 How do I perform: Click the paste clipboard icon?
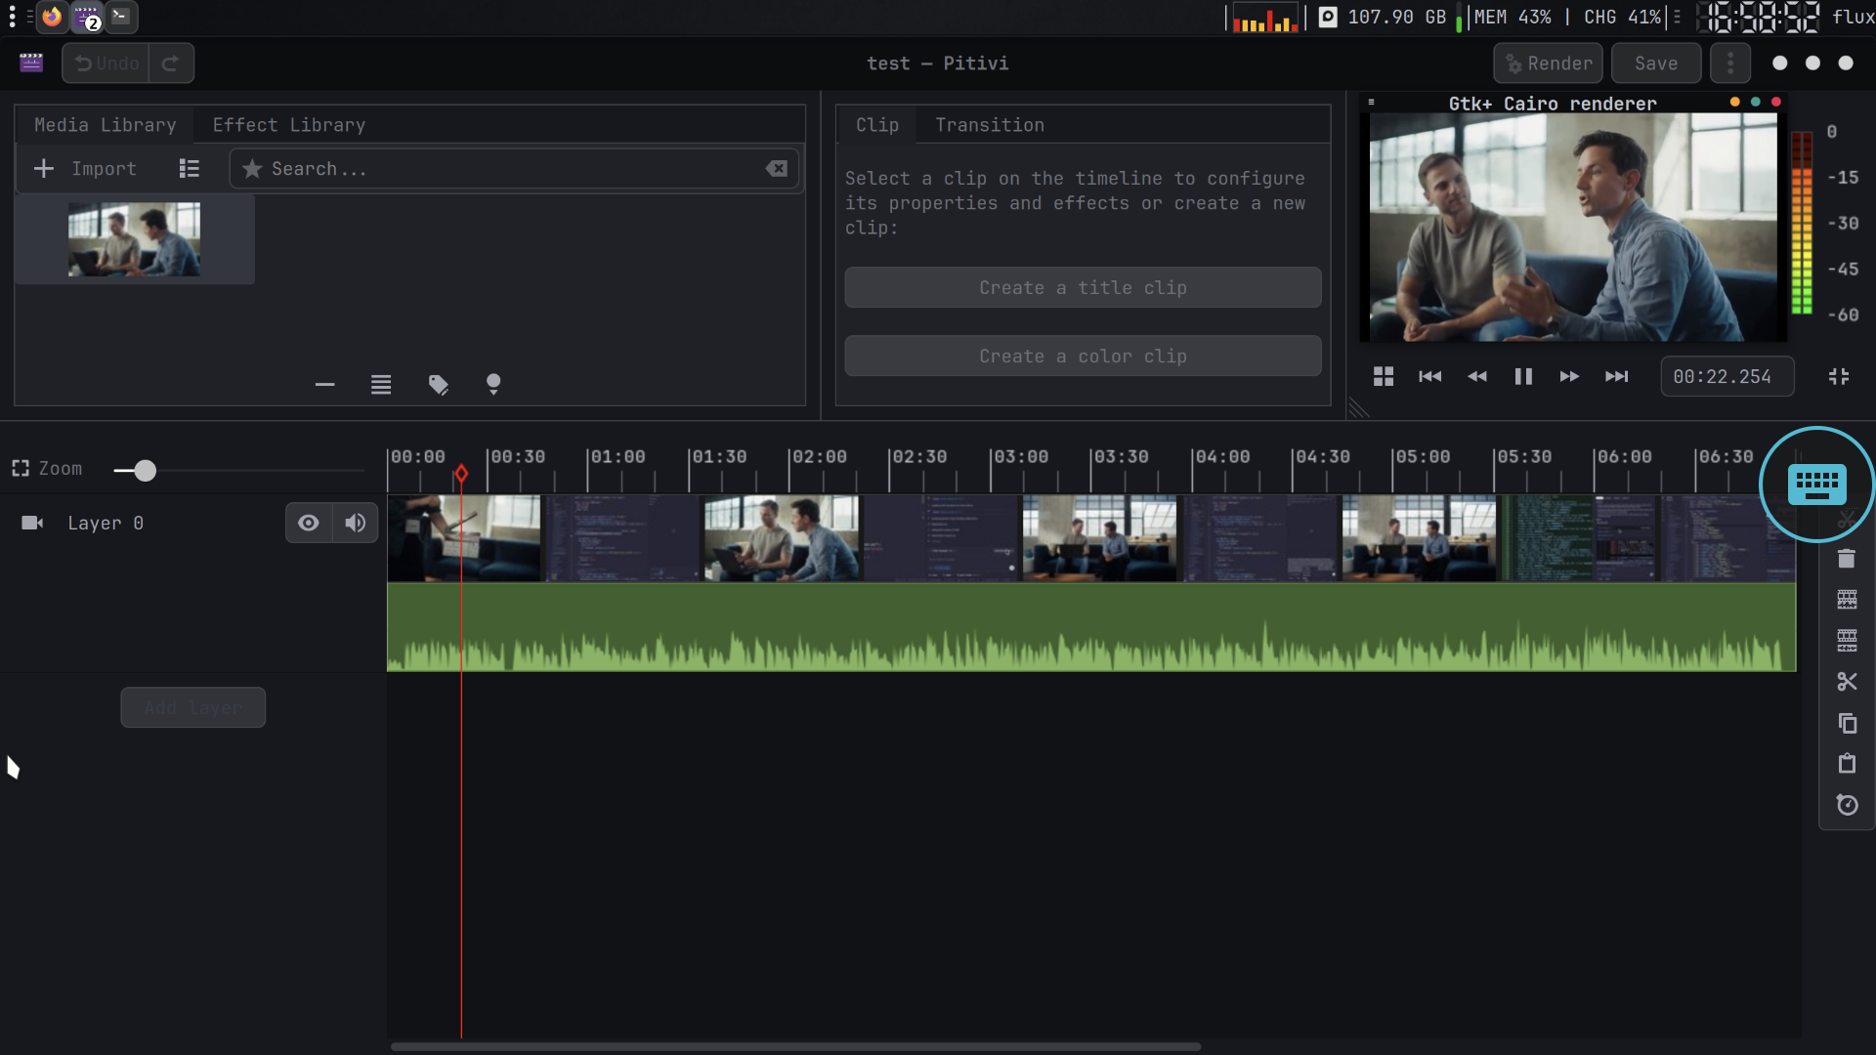click(1846, 764)
